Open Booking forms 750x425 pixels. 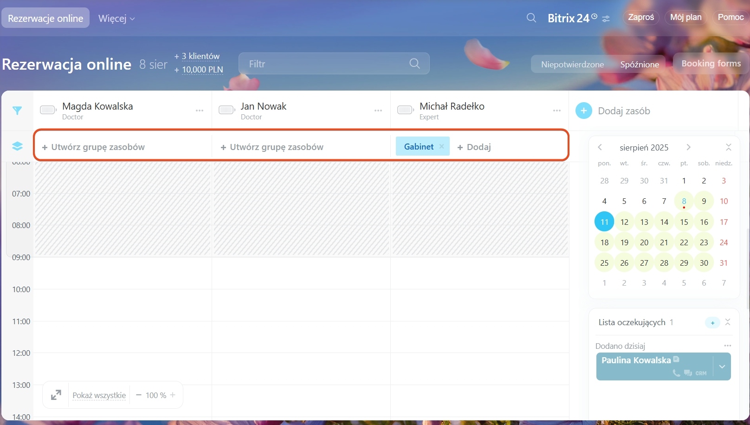click(711, 63)
